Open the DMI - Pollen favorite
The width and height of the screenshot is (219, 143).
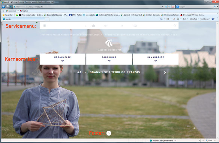point(75,15)
